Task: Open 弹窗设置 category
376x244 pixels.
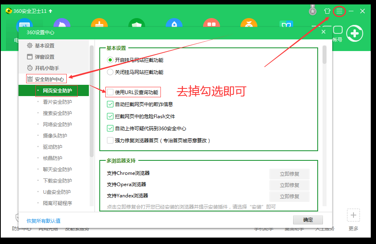Action: (45, 57)
